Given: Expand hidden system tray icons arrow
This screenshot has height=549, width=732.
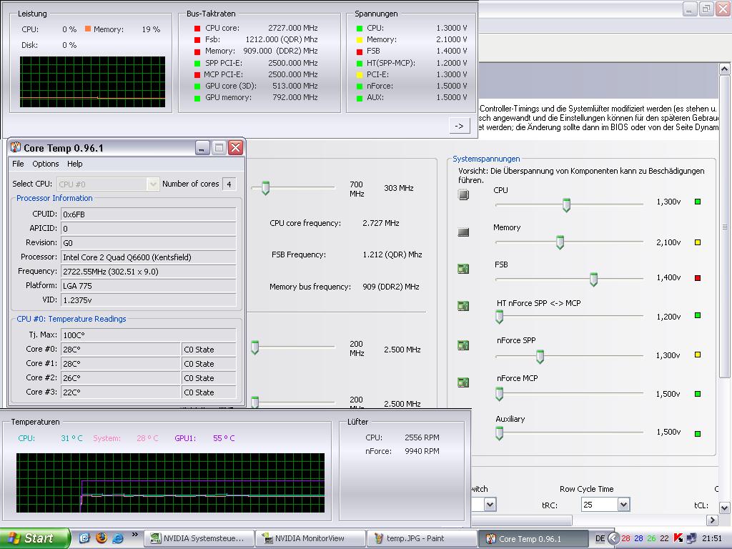Looking at the screenshot, I should pos(613,538).
